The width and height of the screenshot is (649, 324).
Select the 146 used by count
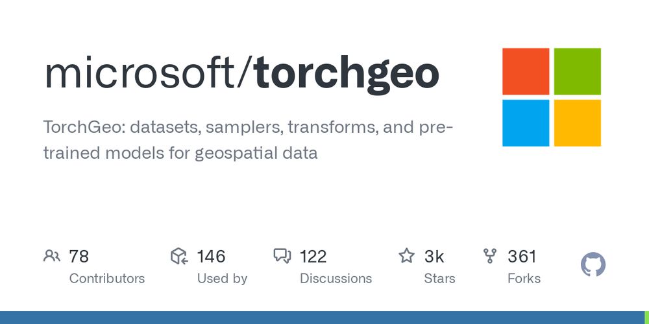point(211,256)
